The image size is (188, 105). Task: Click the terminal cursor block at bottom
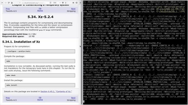tap(84, 101)
